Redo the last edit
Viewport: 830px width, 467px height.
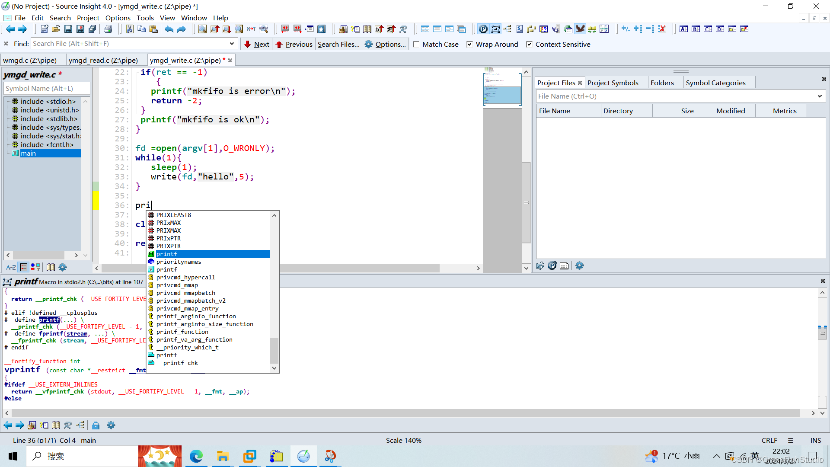pos(181,29)
